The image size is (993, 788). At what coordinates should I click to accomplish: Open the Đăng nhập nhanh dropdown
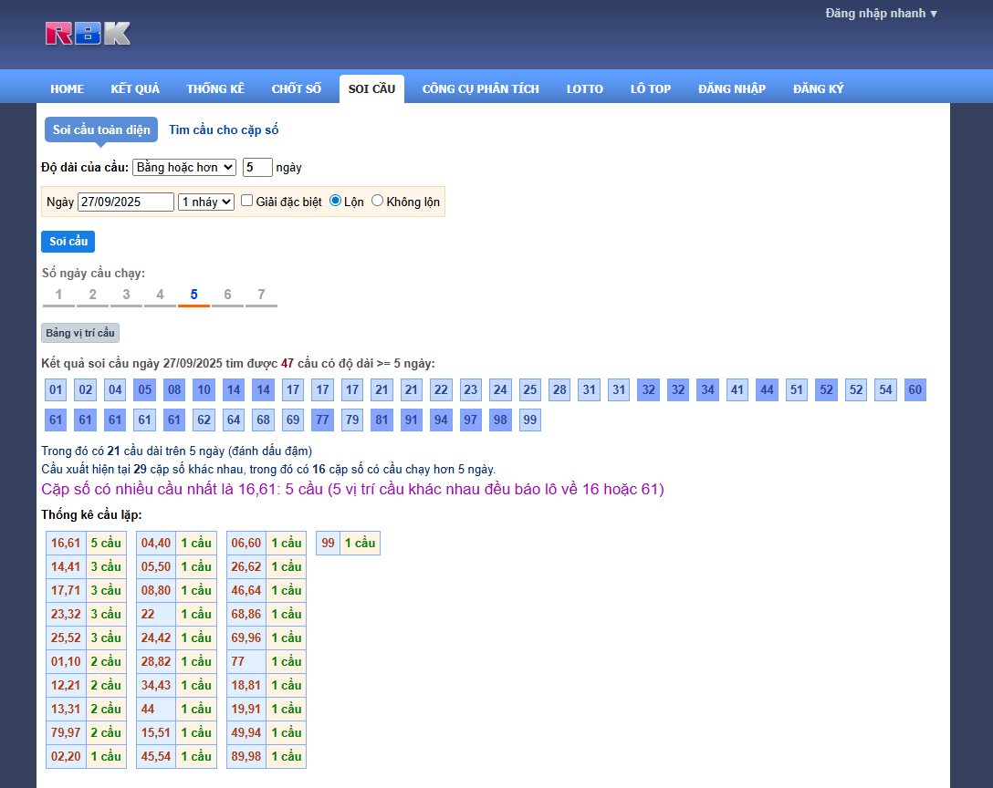[x=881, y=14]
